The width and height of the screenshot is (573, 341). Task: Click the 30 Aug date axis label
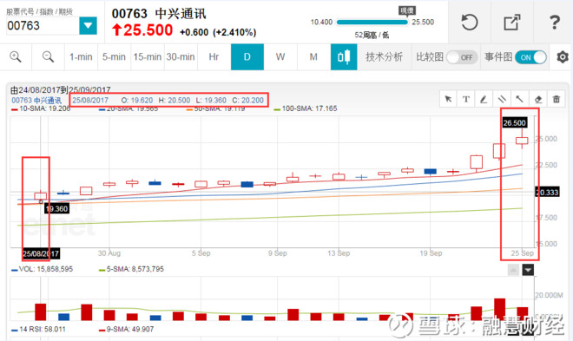click(109, 253)
